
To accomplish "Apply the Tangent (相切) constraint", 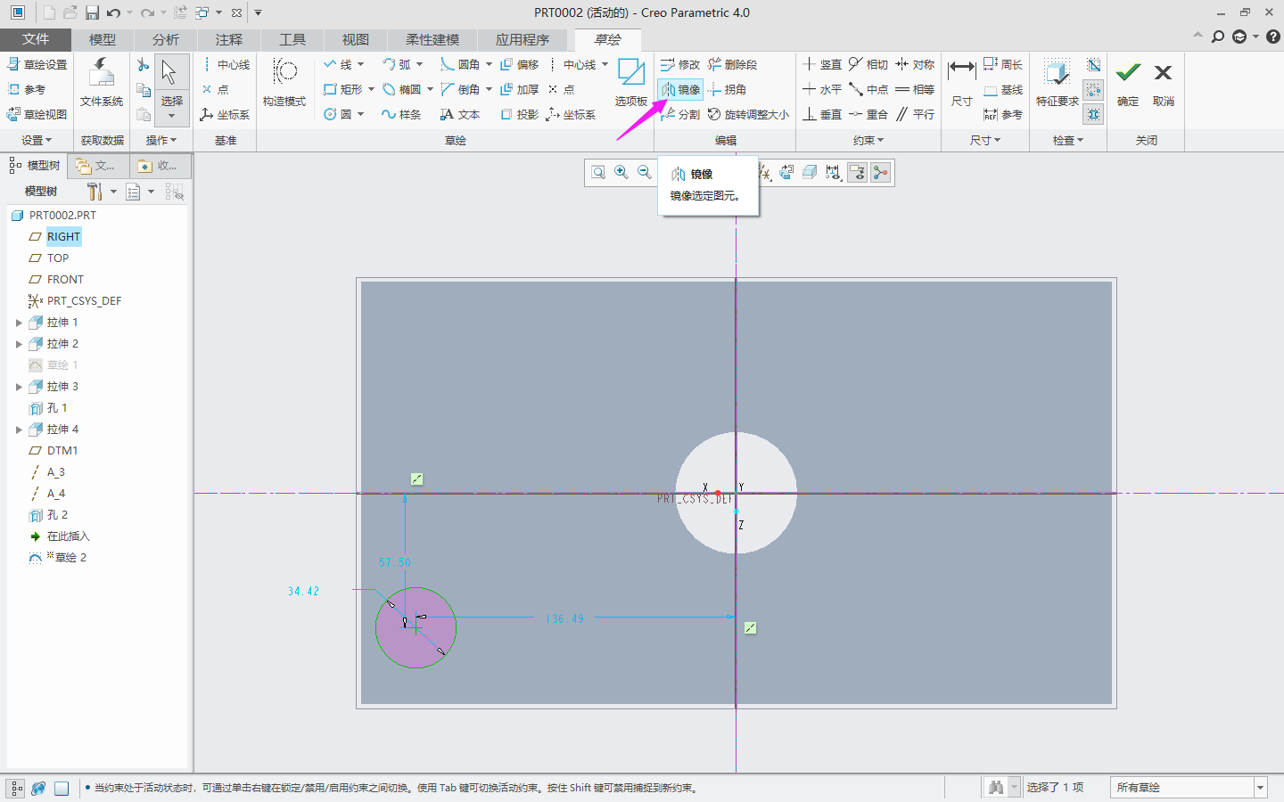I will click(868, 64).
